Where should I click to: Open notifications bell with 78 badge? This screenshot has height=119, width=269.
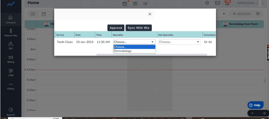[x=227, y=3]
